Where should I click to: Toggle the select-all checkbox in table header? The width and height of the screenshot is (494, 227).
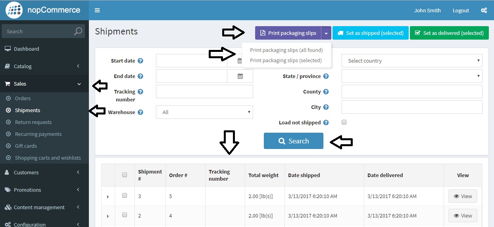(x=125, y=175)
